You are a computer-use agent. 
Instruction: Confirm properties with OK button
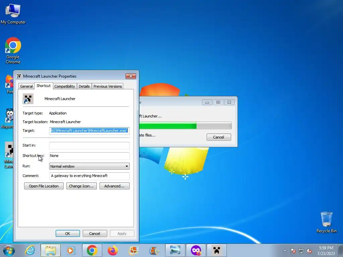point(68,233)
